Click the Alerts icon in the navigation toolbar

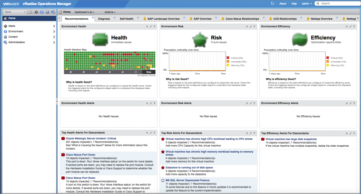pos(36,12)
